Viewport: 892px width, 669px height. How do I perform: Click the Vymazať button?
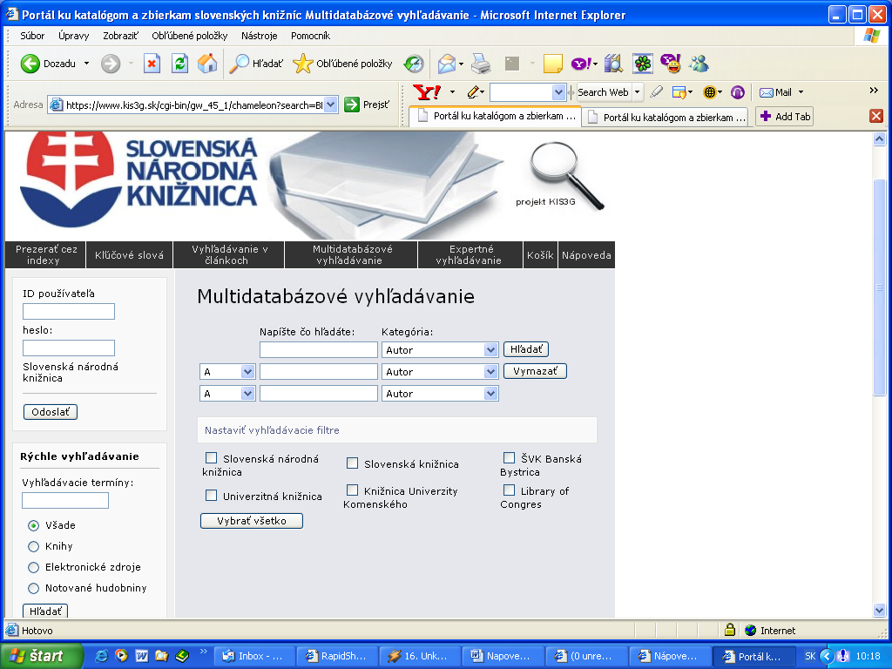pyautogui.click(x=535, y=371)
